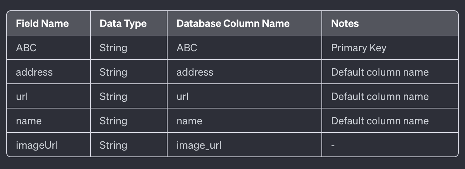Click Default column name in address row
This screenshot has height=169, width=465.
pos(380,72)
